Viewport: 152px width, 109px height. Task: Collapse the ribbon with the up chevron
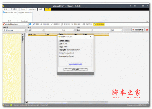pos(147,21)
